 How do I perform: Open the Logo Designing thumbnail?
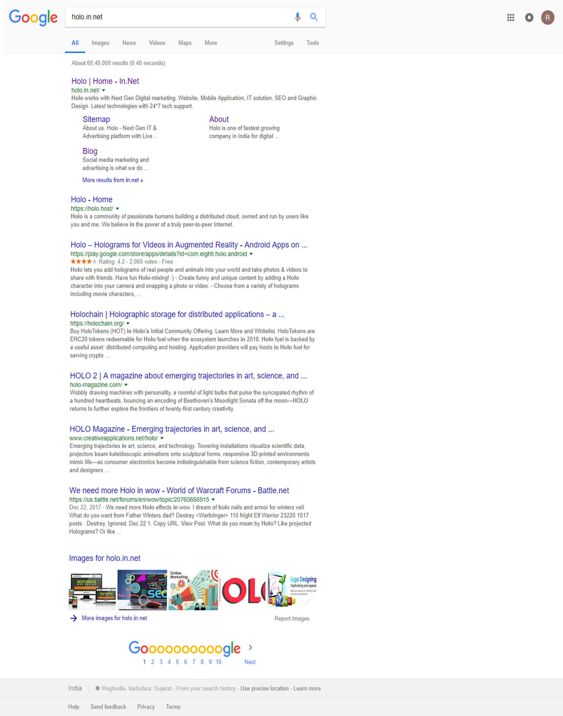click(292, 590)
